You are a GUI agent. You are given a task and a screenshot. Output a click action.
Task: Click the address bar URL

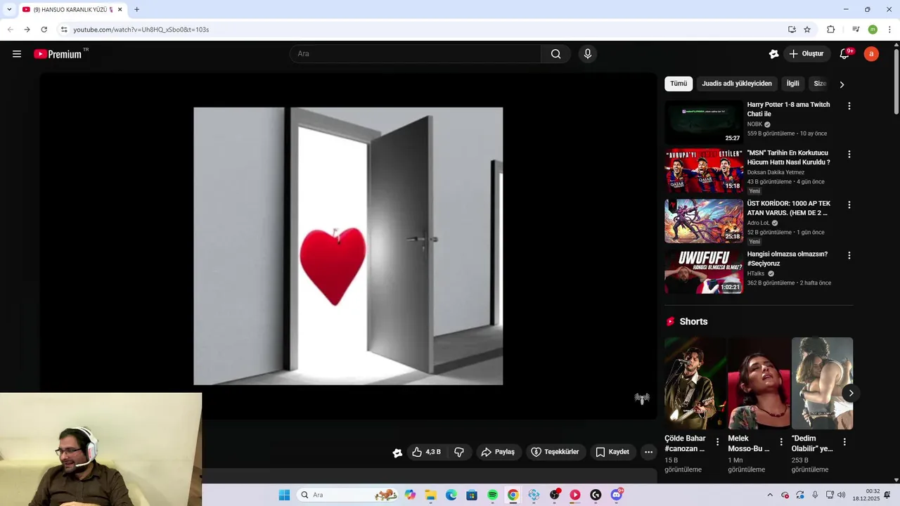(141, 30)
